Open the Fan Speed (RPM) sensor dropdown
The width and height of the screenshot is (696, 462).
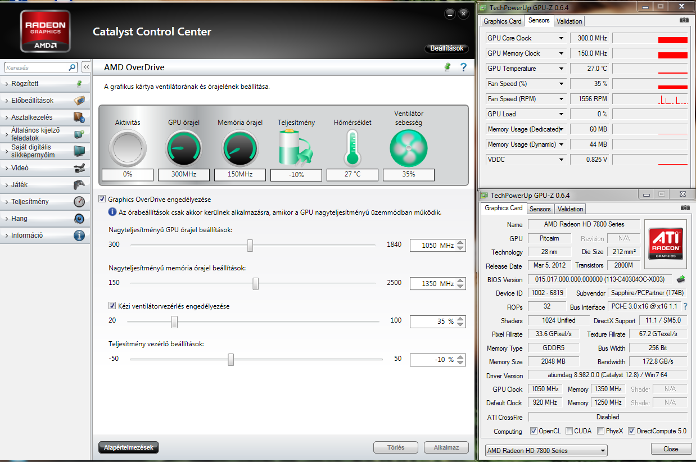[x=561, y=99]
